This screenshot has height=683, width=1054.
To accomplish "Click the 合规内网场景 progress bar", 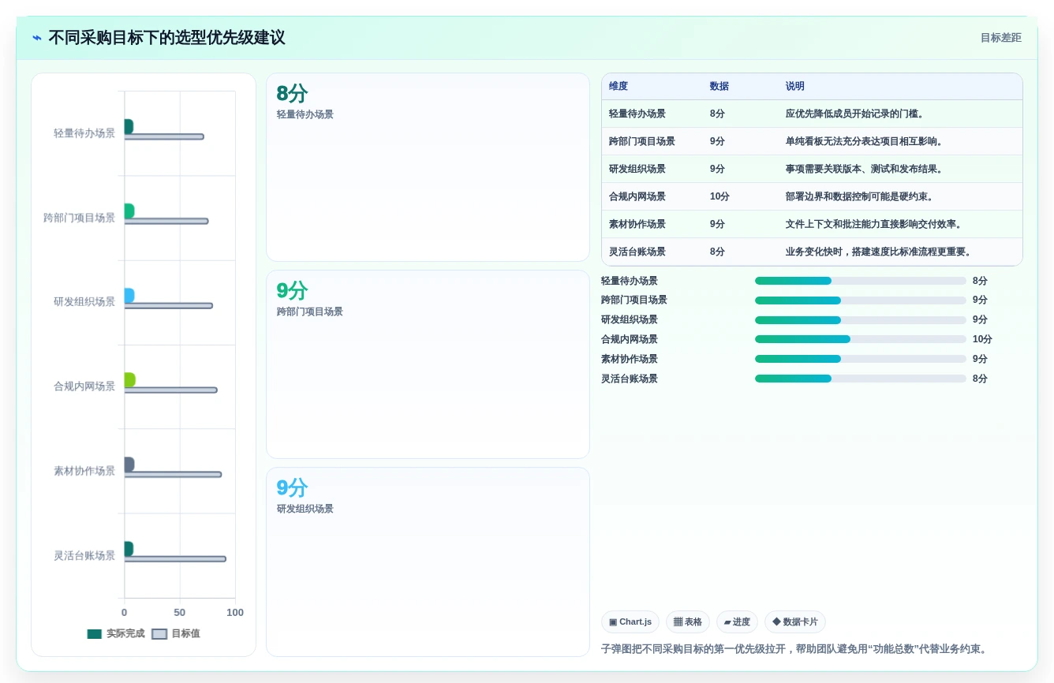I will pos(861,340).
